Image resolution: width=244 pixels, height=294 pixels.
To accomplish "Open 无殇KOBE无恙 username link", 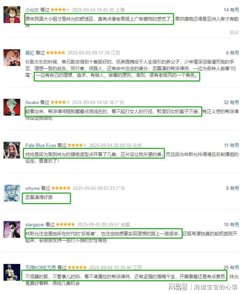I will coord(40,267).
